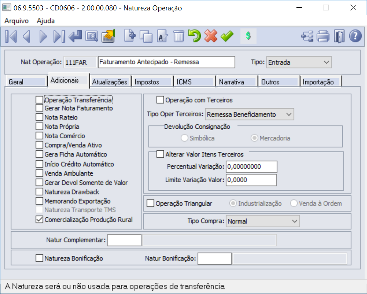The height and width of the screenshot is (294, 367).
Task: Exit using the door icon
Action: pos(339,36)
